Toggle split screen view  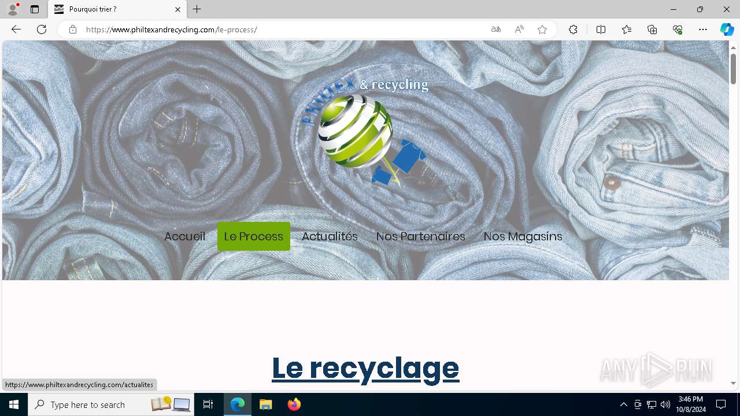point(601,29)
